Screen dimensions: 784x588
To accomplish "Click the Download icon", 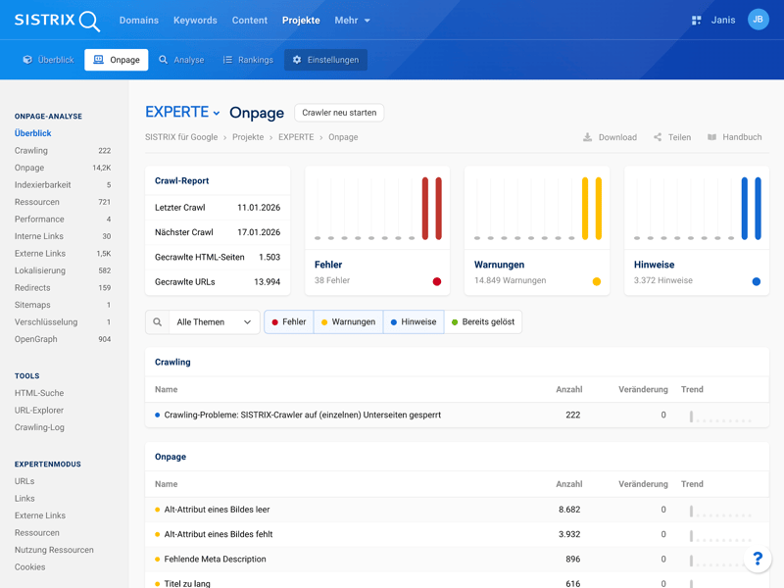I will click(588, 137).
